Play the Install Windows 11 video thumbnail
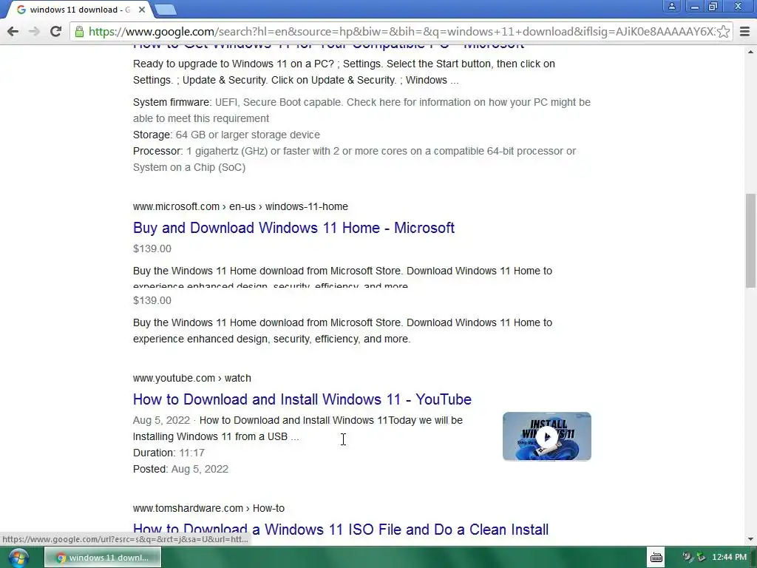The image size is (757, 568). [547, 436]
